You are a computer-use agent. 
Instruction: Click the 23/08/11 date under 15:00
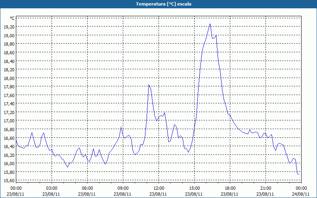pos(194,194)
